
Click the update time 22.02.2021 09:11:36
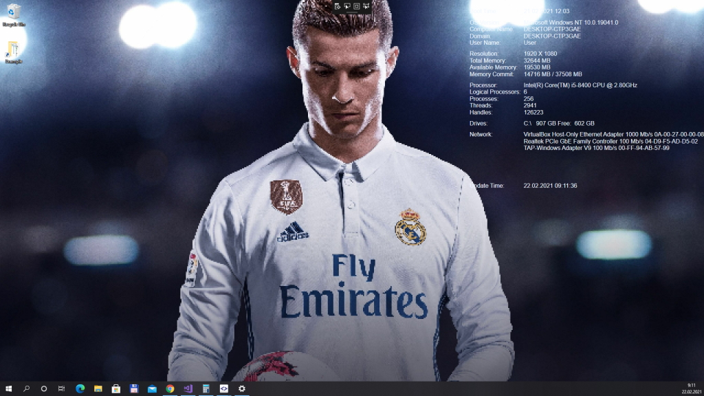click(550, 186)
